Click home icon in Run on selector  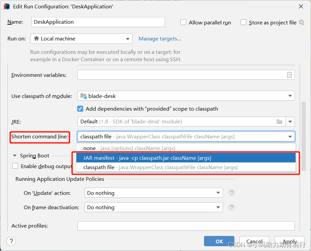tap(36, 38)
